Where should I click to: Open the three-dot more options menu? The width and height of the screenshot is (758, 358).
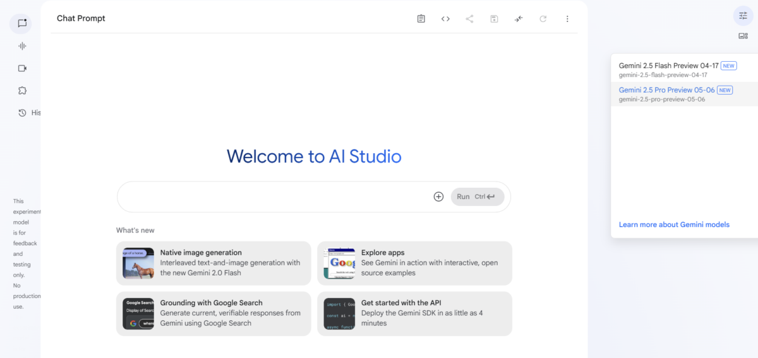coord(567,19)
